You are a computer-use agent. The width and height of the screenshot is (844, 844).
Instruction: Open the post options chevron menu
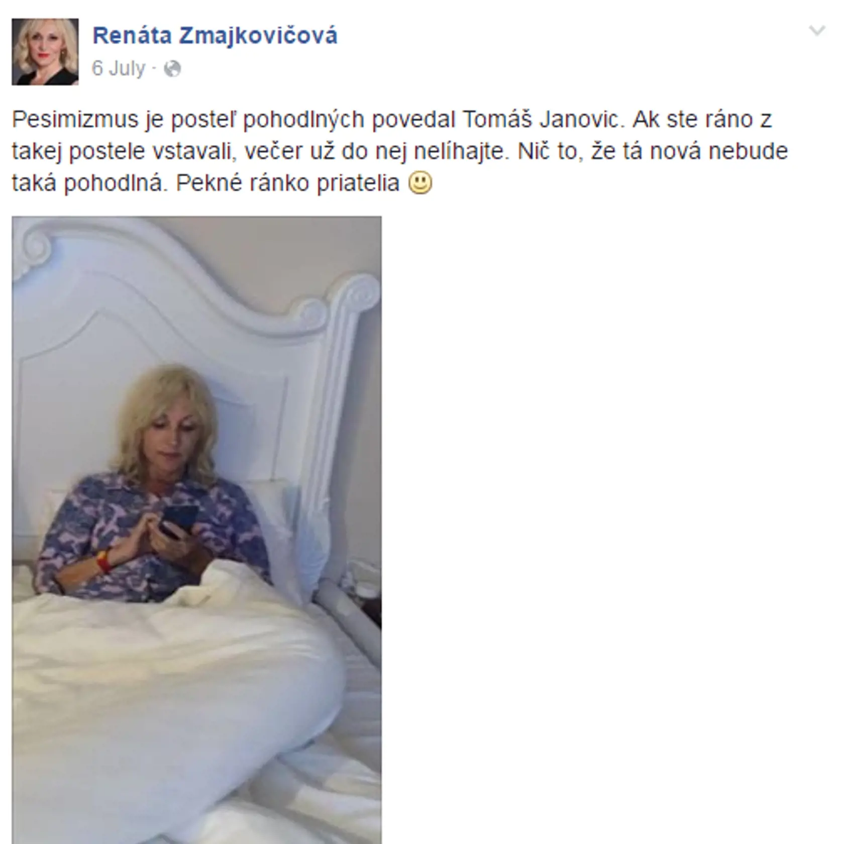click(x=817, y=31)
